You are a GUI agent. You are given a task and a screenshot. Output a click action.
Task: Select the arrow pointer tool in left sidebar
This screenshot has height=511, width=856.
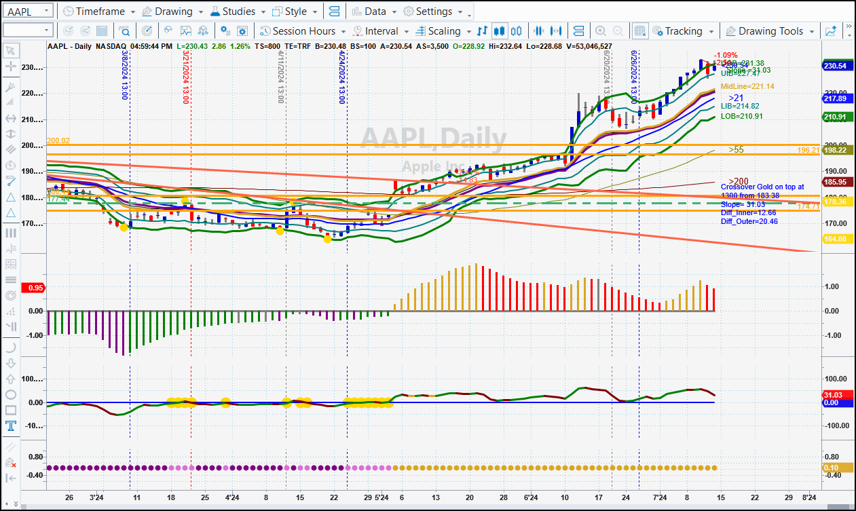[11, 51]
